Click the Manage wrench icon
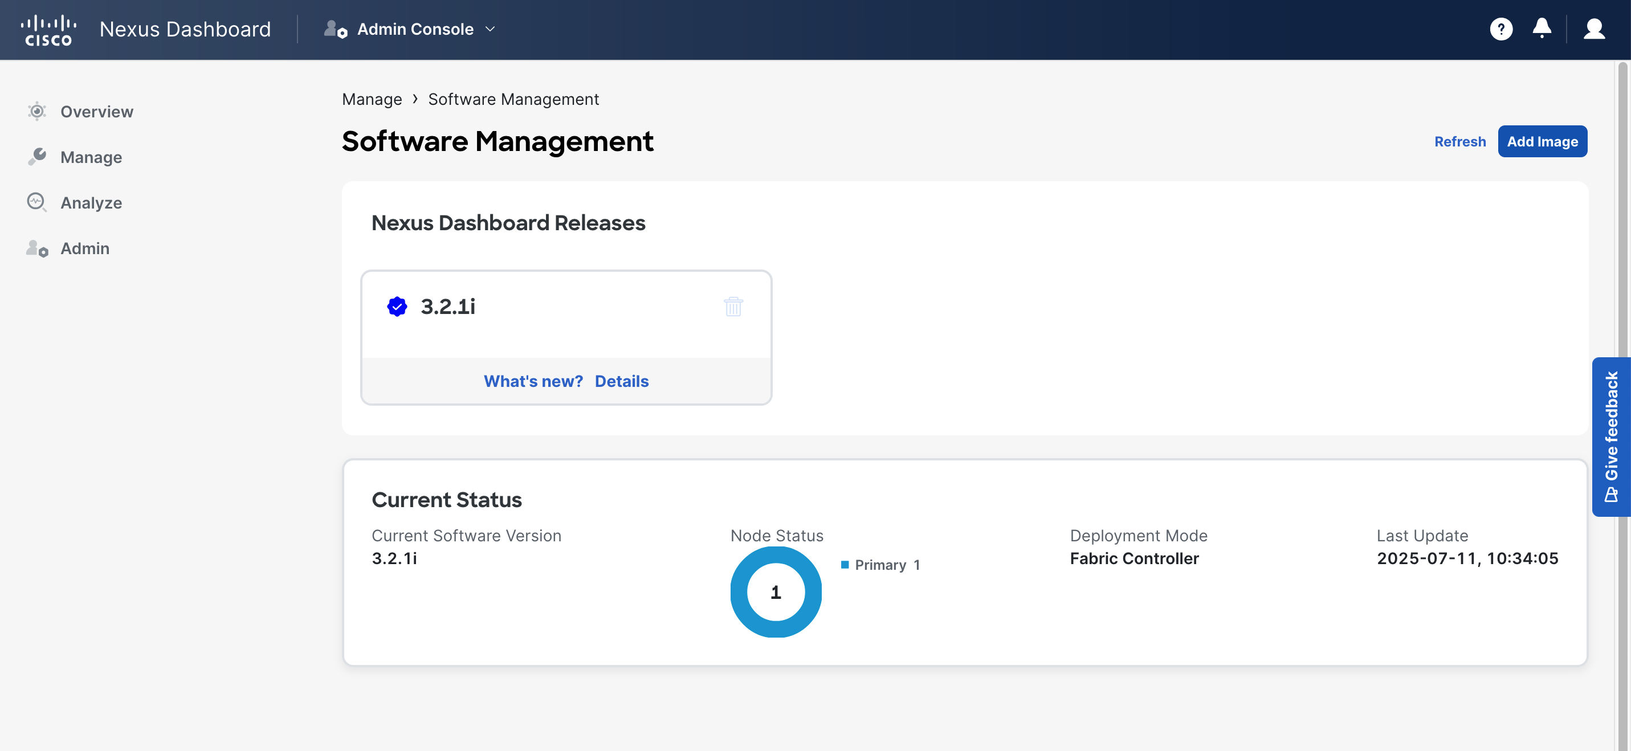The image size is (1631, 751). (x=36, y=157)
